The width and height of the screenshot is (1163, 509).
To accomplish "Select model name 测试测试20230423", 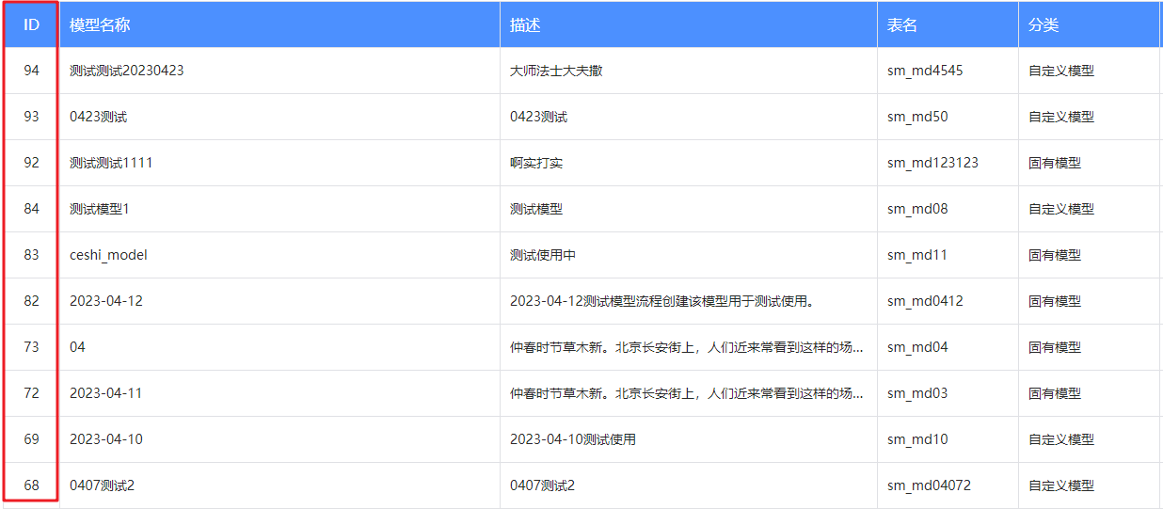I will pos(127,71).
